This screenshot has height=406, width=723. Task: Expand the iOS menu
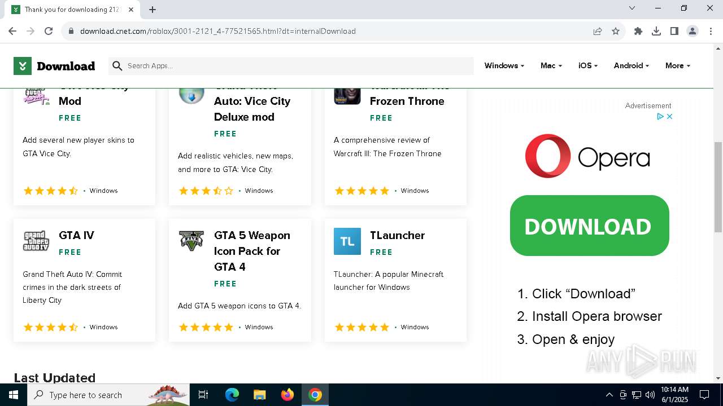(588, 66)
